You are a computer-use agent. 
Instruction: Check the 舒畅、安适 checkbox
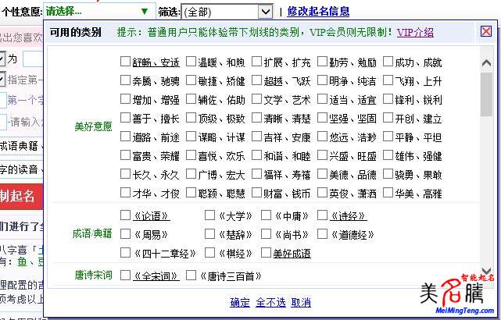126,62
